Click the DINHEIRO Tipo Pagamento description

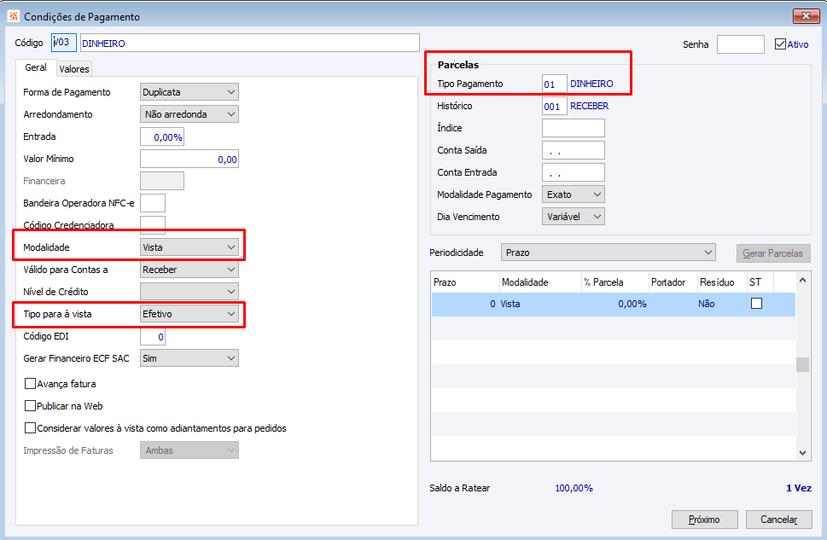pyautogui.click(x=591, y=84)
